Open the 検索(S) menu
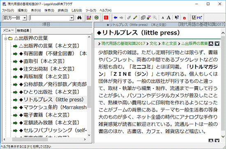Screen dimensions: 226x149 click(x=49, y=10)
